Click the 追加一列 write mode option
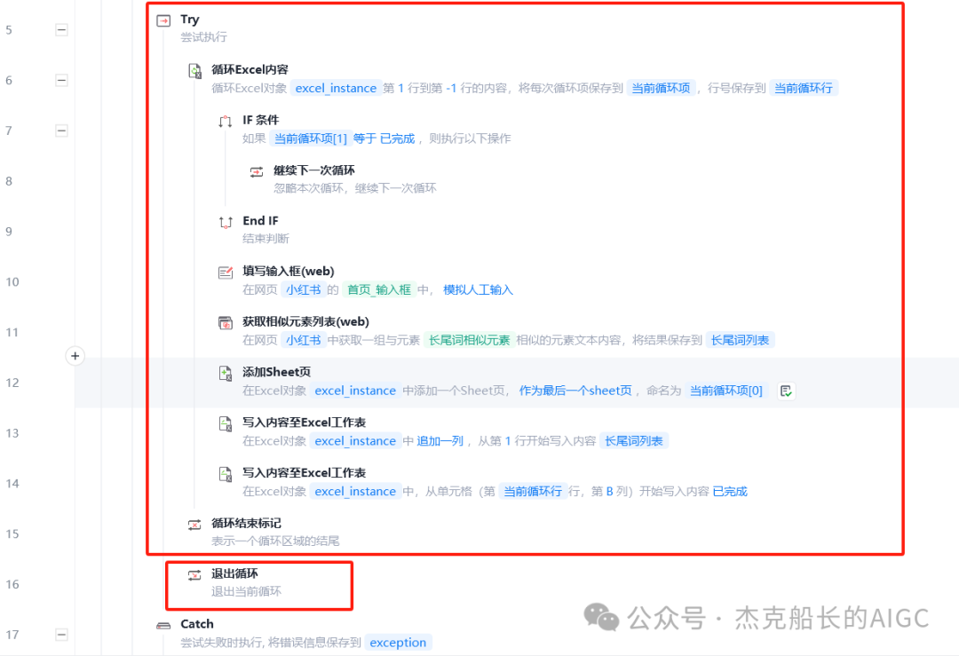 coord(440,441)
